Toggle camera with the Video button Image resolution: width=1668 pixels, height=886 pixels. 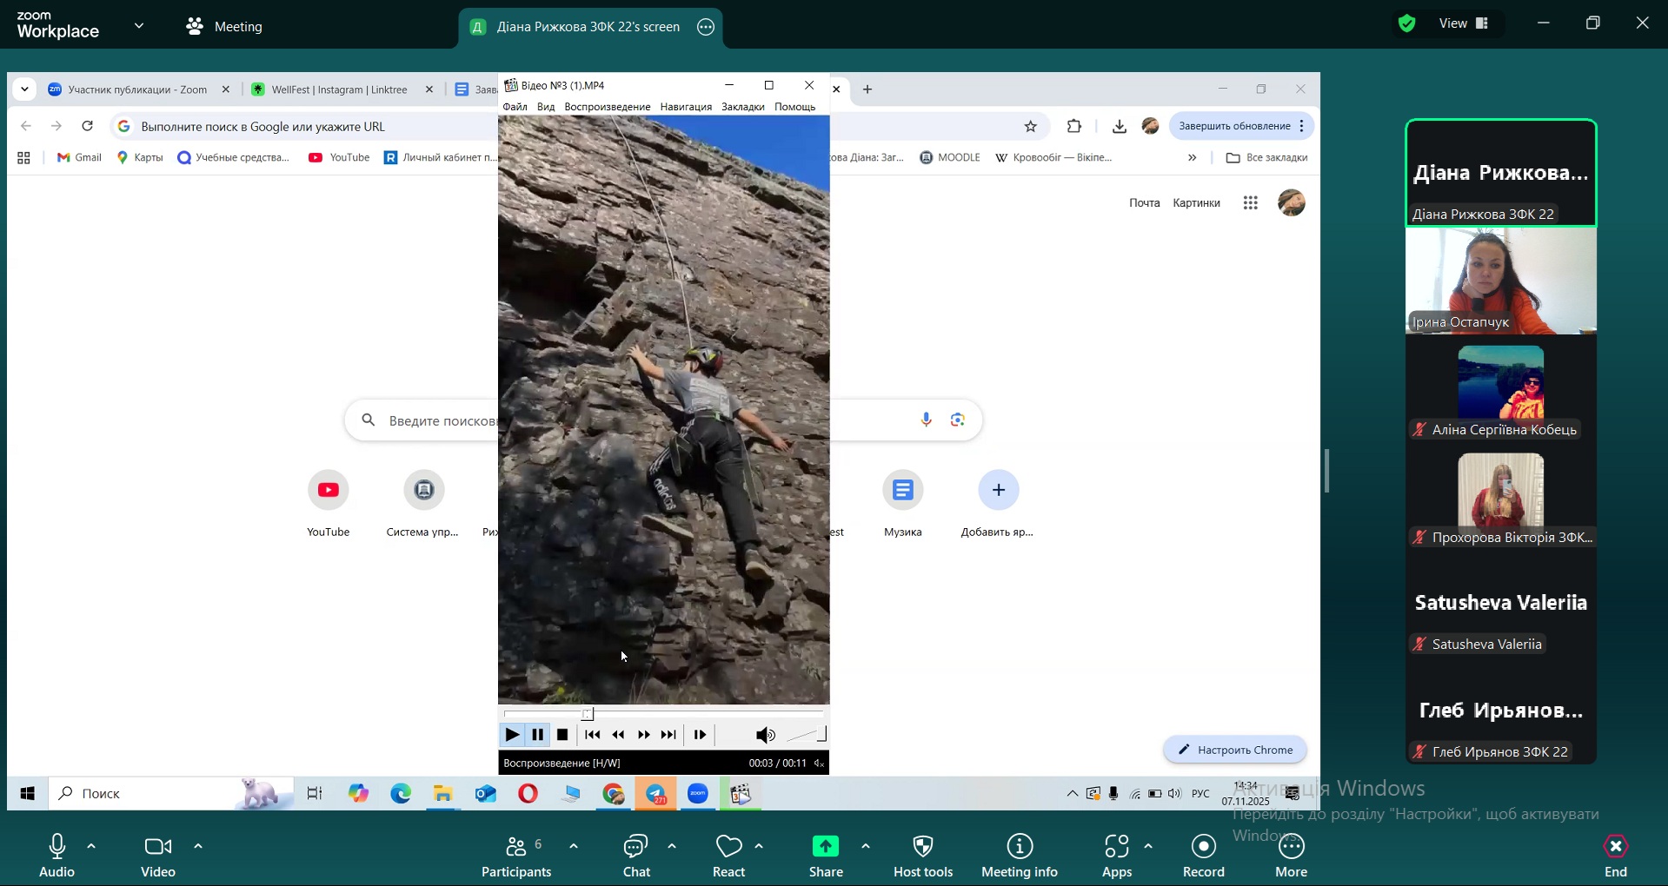(x=157, y=847)
